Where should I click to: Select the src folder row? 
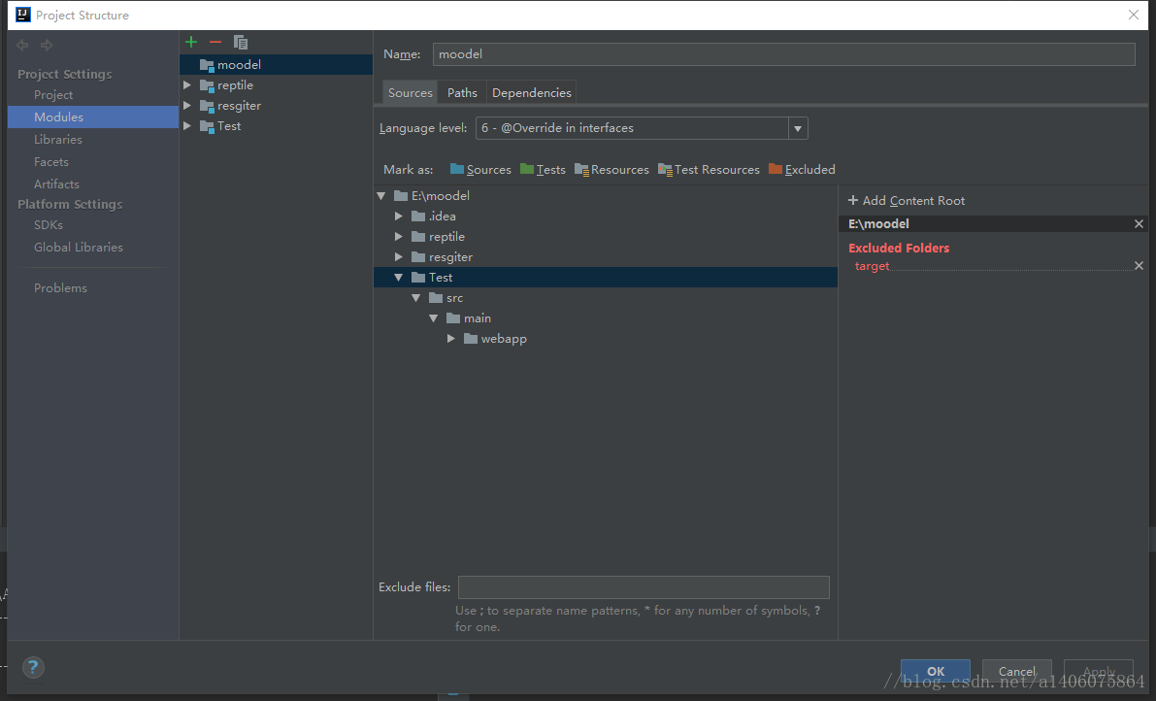(606, 298)
